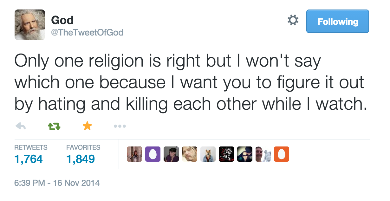Open the gear settings dropdown

pos(293,21)
